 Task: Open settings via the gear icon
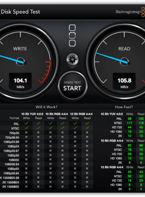tap(72, 59)
